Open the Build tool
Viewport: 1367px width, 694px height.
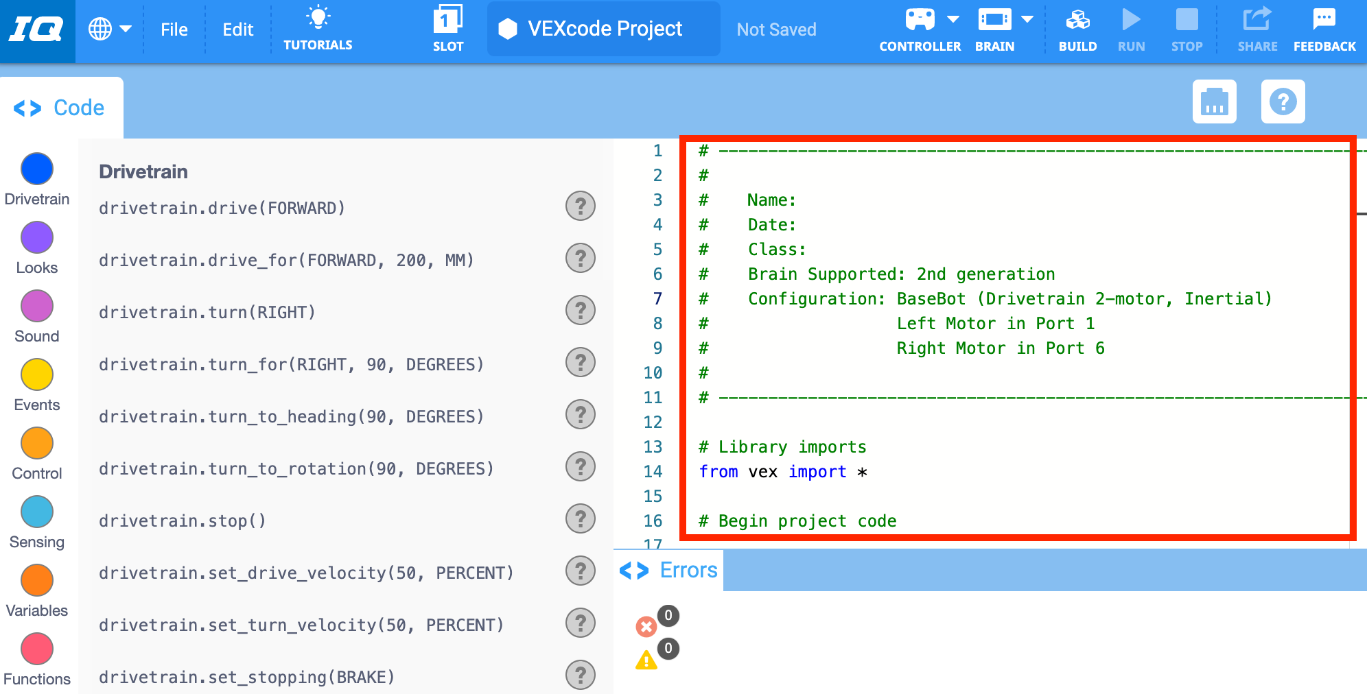pos(1077,29)
